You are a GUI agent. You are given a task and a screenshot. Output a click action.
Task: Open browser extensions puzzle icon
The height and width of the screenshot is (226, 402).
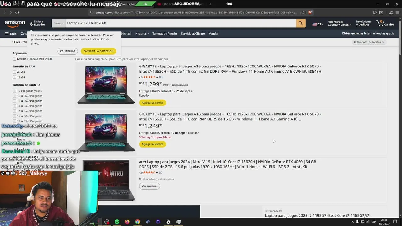pos(375,13)
